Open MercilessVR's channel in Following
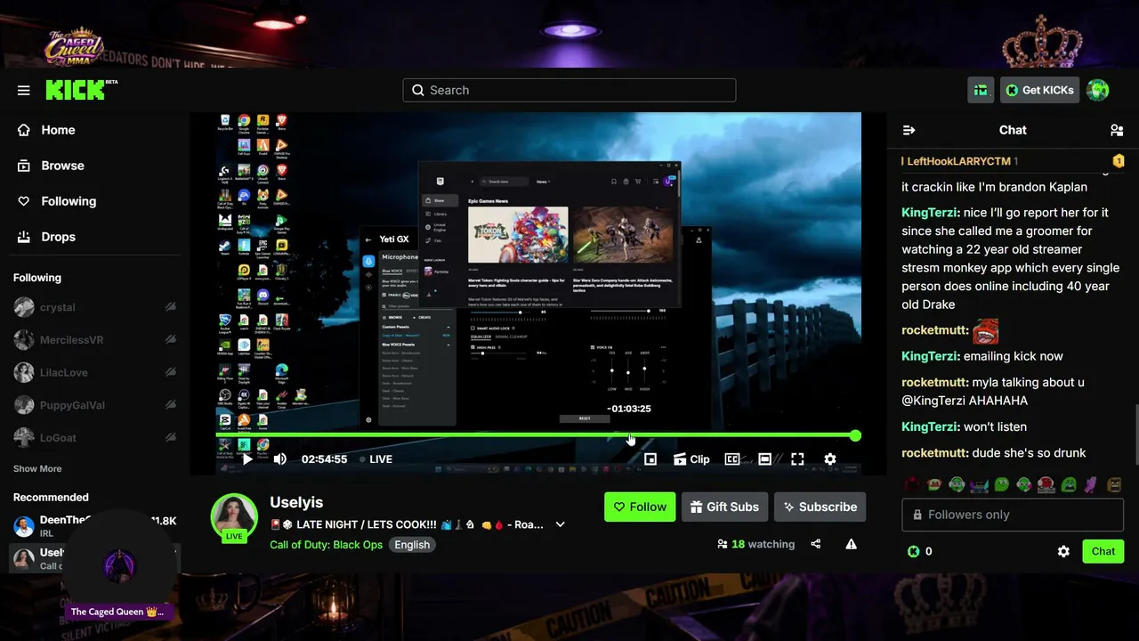The image size is (1139, 641). click(x=71, y=340)
